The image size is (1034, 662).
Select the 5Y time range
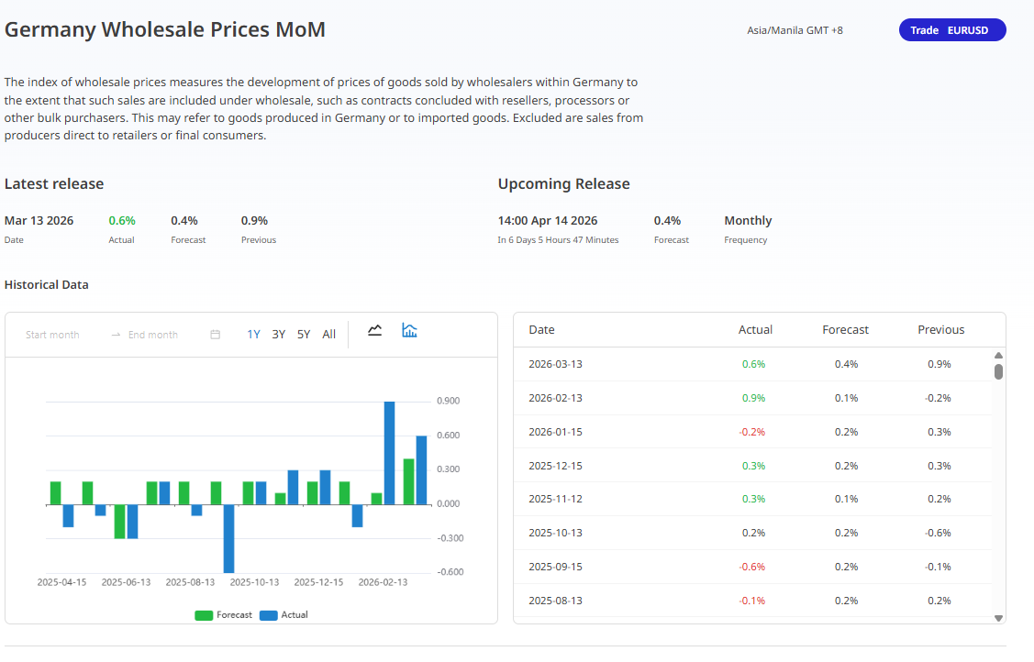click(304, 335)
